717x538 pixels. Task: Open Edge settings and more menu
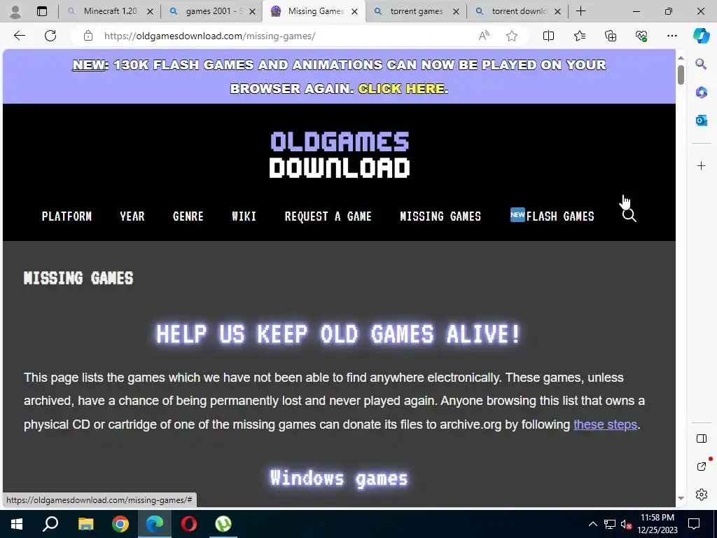click(x=671, y=36)
